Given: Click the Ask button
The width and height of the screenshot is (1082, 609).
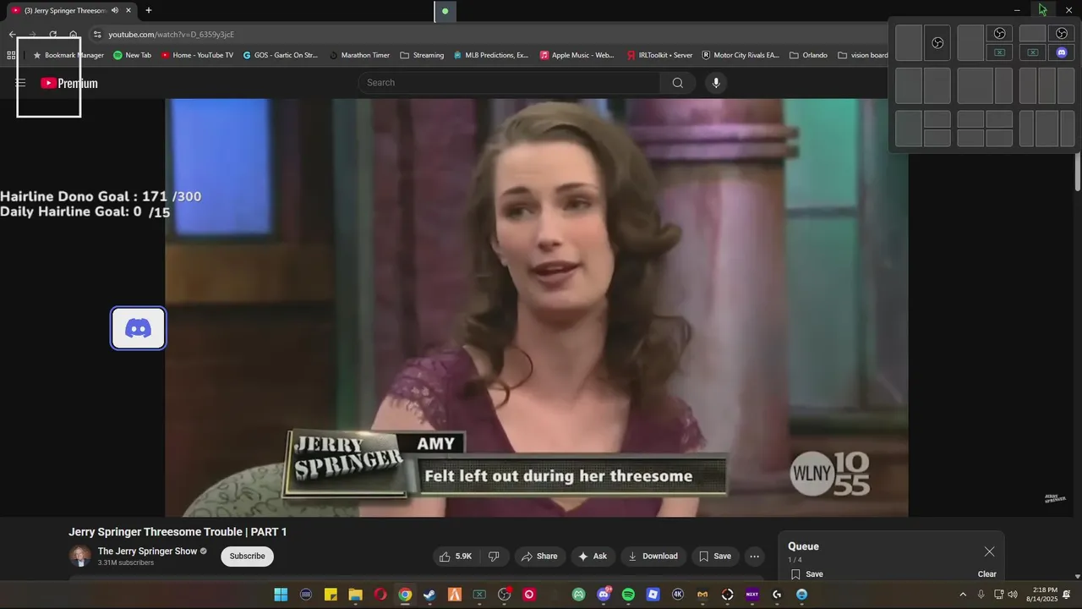Looking at the screenshot, I should tap(592, 556).
